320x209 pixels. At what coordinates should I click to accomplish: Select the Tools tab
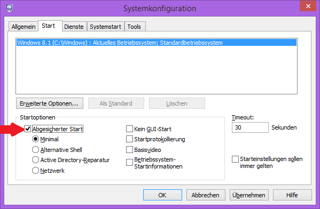tap(134, 27)
